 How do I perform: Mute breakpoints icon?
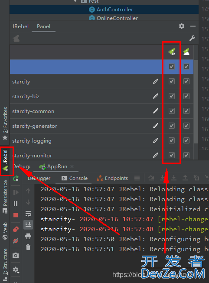tap(16, 241)
